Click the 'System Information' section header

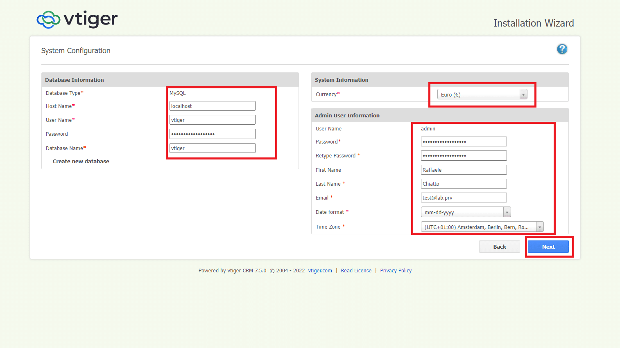(342, 80)
